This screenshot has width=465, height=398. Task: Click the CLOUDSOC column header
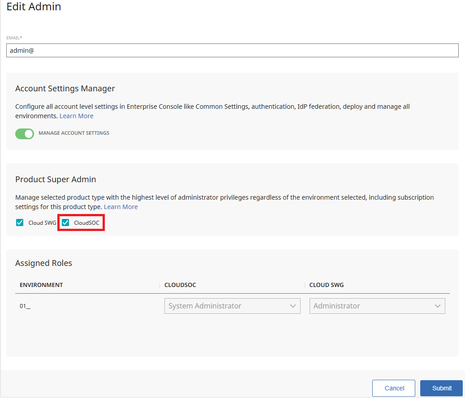180,285
